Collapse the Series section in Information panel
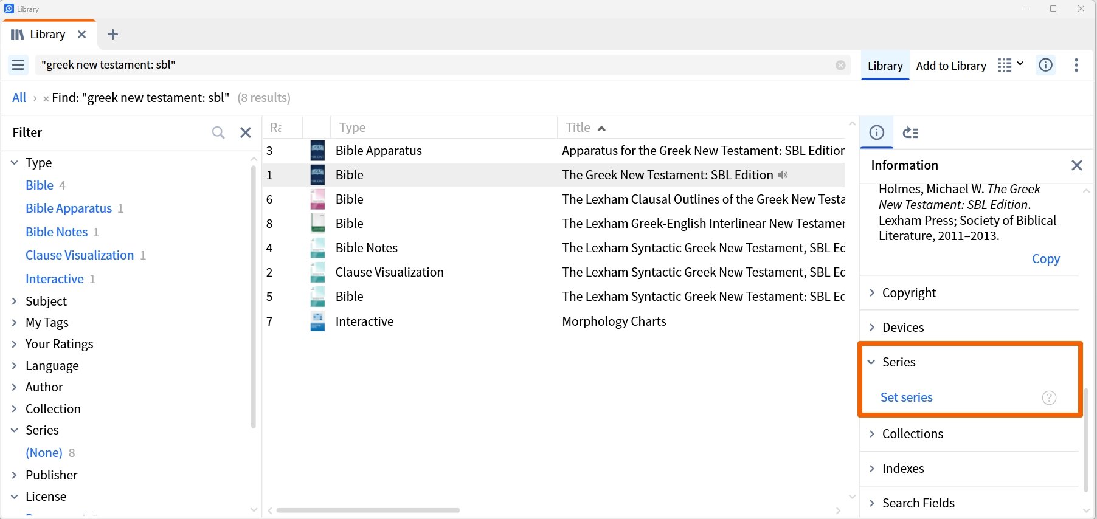 (x=871, y=362)
